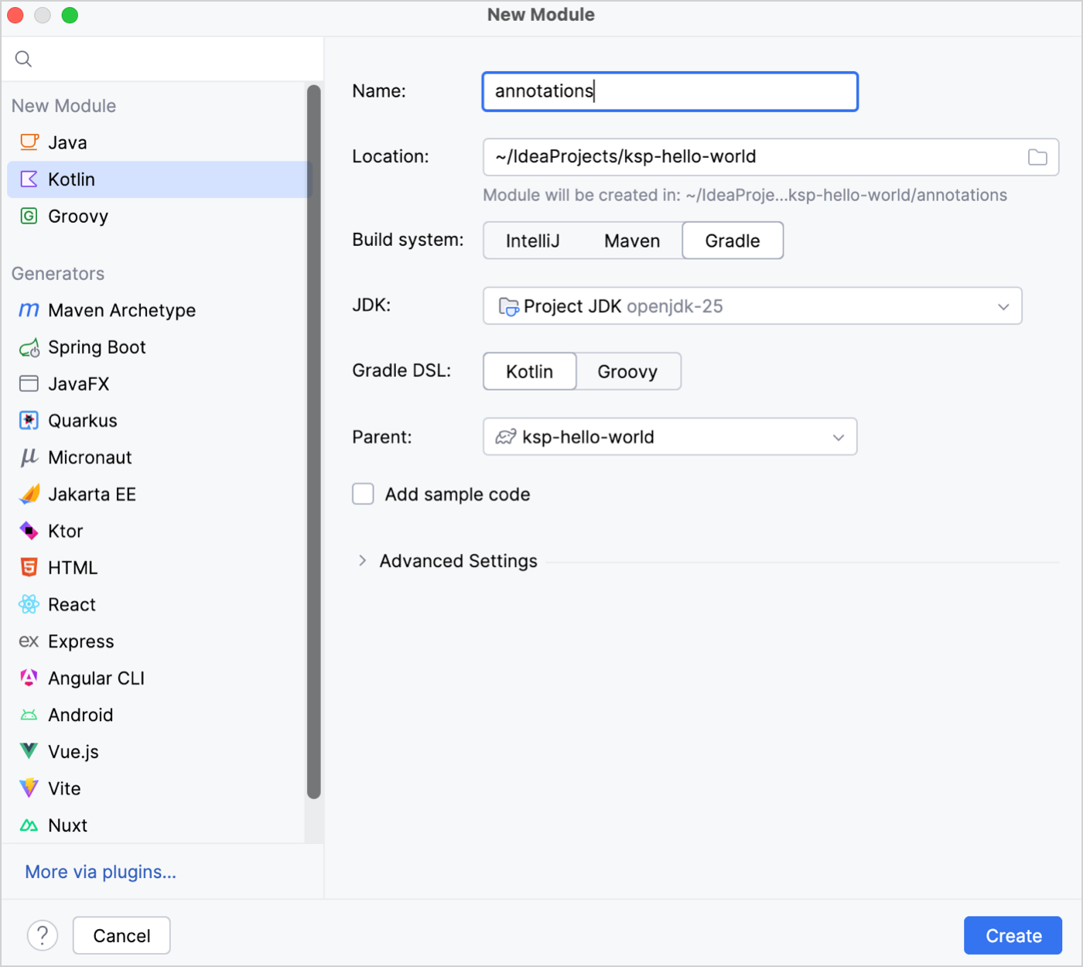Select the Ktor generator icon
Image resolution: width=1083 pixels, height=967 pixels.
coord(28,531)
